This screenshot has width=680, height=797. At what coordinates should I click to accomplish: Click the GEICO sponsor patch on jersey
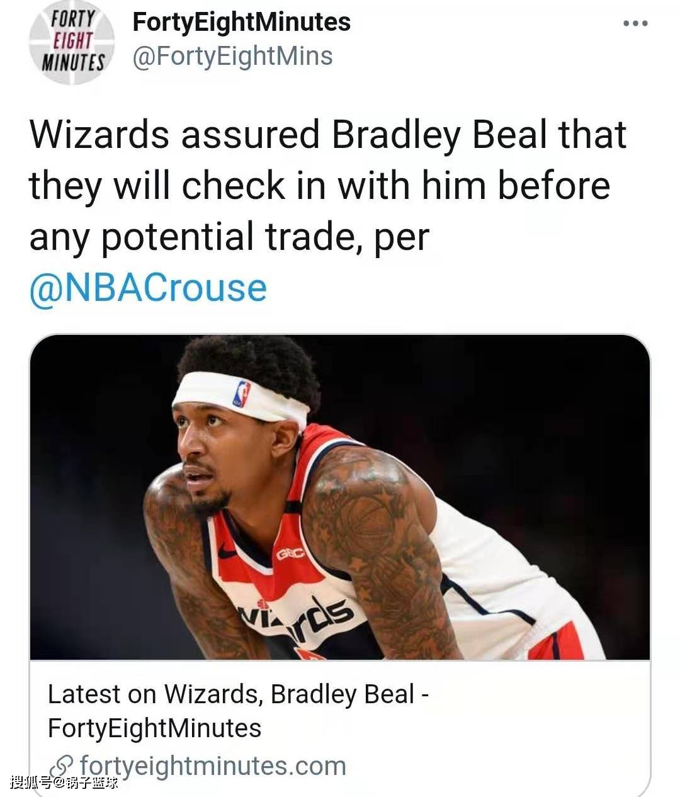tap(290, 553)
